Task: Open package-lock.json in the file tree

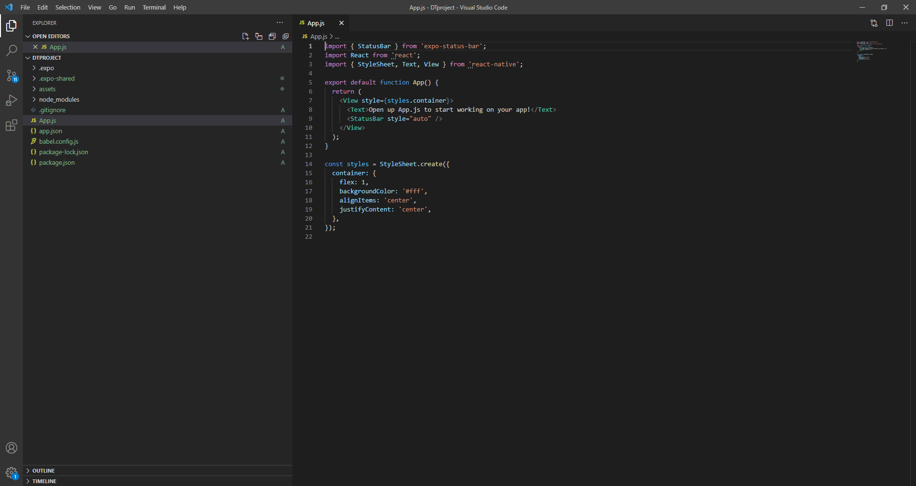Action: coord(158,152)
